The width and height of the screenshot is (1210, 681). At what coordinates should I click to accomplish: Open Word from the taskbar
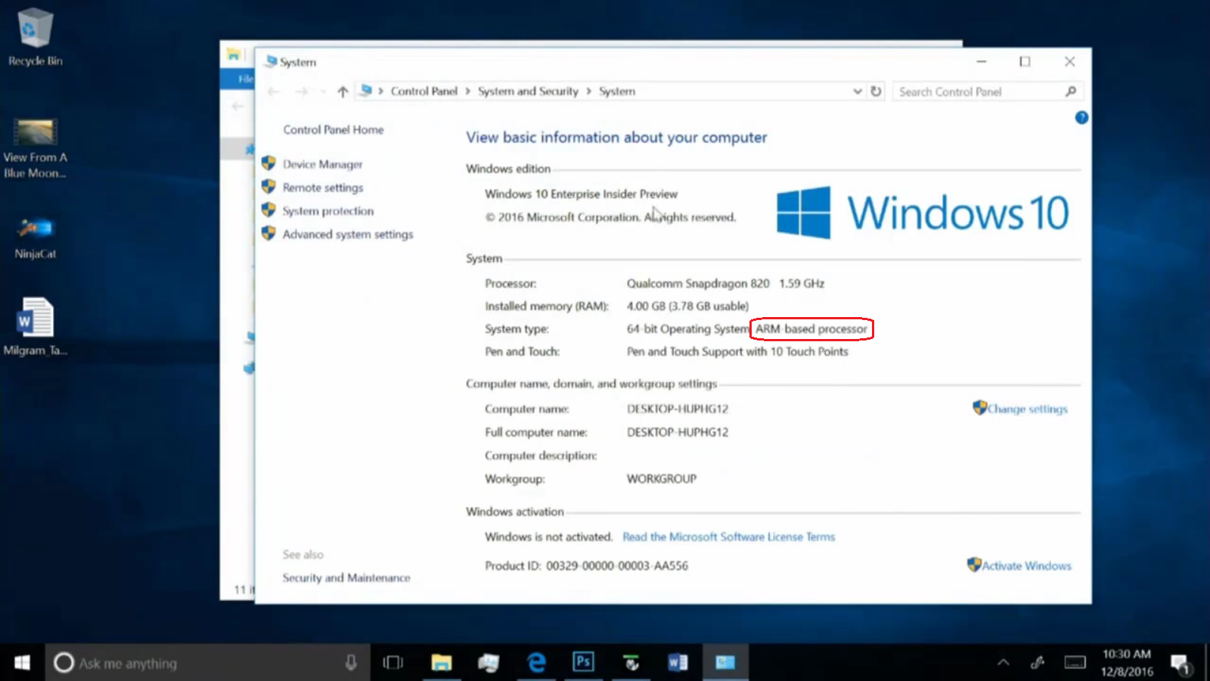coord(678,663)
